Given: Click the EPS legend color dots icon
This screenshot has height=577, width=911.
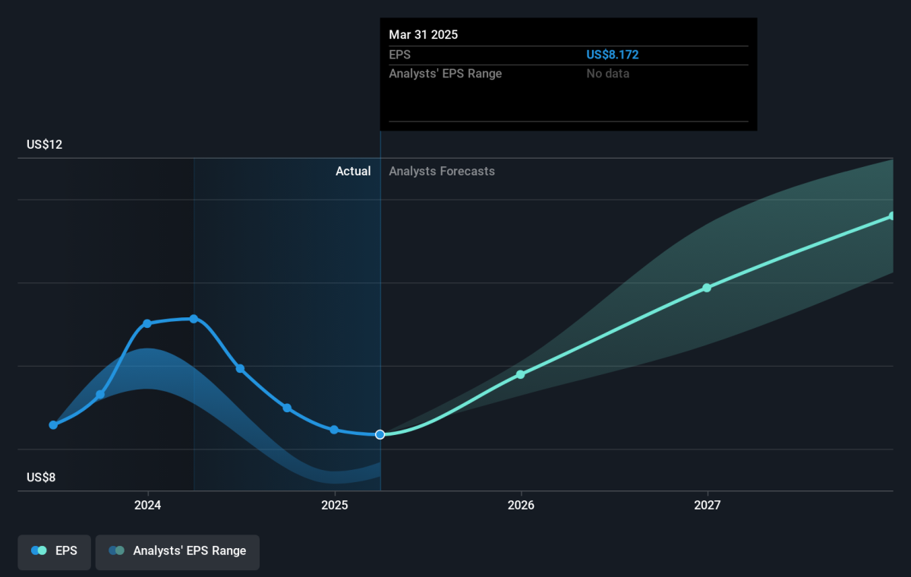Looking at the screenshot, I should 39,551.
